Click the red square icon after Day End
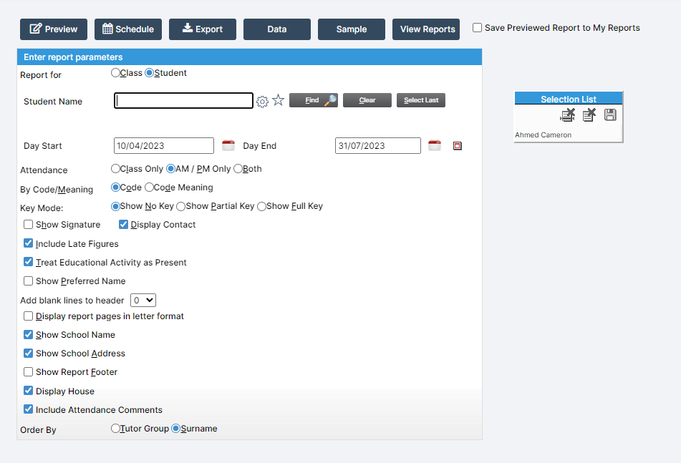 (x=458, y=146)
